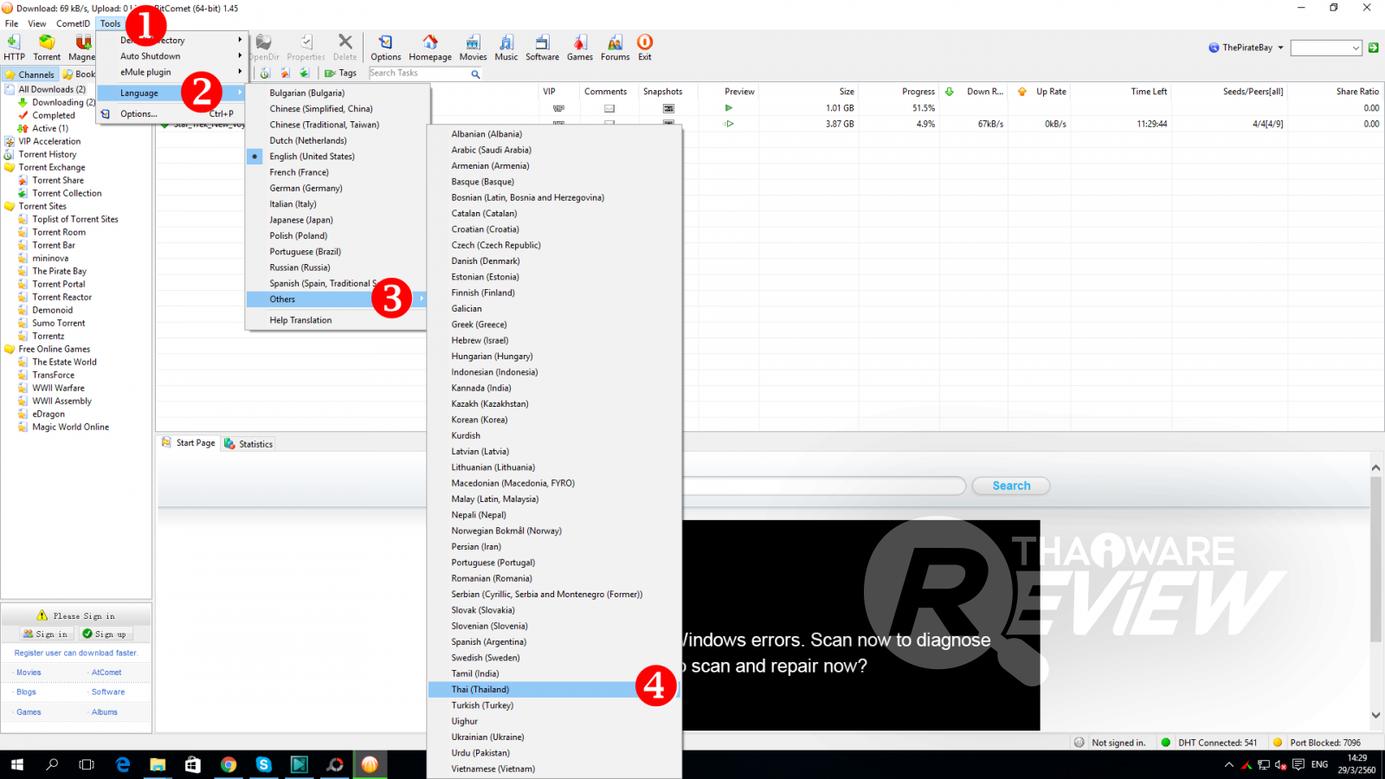Click the Search Tasks input field
The image size is (1385, 779).
417,74
